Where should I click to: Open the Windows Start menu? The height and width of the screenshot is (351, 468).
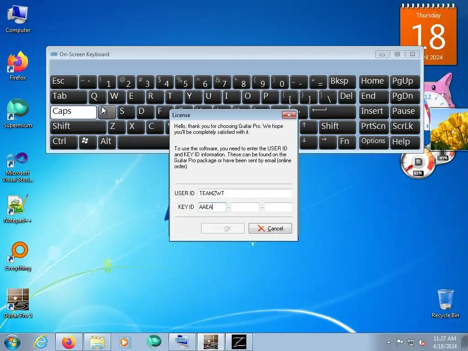12,342
